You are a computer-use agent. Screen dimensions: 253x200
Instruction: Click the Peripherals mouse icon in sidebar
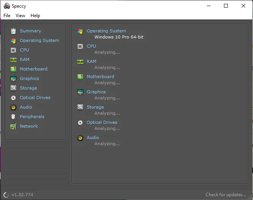click(x=13, y=117)
